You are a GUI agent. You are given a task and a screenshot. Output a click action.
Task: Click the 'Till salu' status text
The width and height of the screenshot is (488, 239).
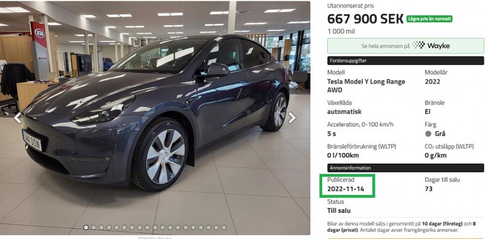[339, 211]
